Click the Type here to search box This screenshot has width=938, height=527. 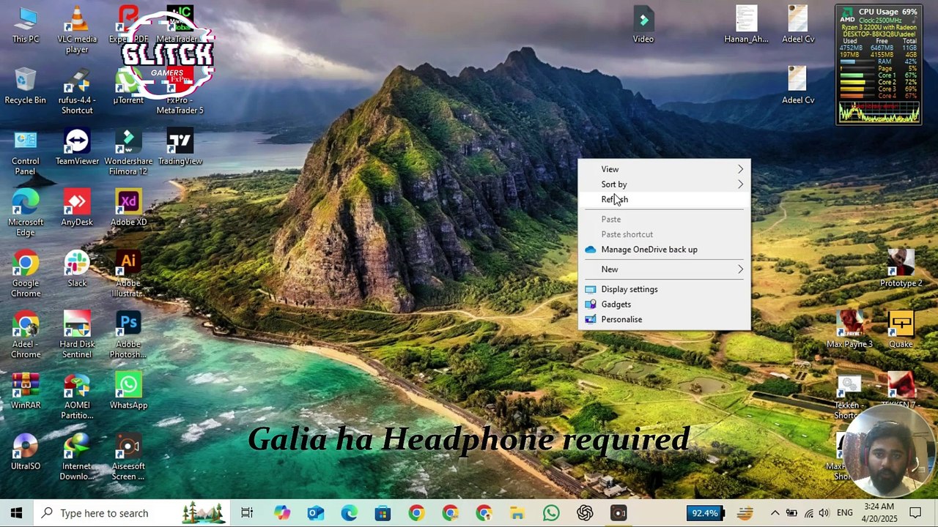coord(104,513)
